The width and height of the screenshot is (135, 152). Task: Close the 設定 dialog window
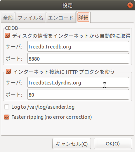[x=130, y=5]
